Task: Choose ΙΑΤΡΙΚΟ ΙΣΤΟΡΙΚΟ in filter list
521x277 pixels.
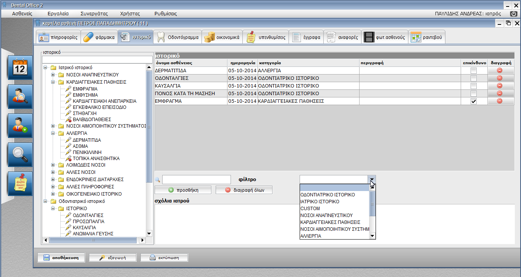Action: tap(335, 202)
